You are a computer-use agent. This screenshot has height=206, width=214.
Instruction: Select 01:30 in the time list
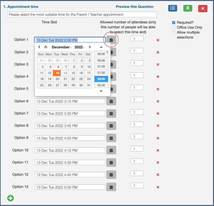coord(101,73)
